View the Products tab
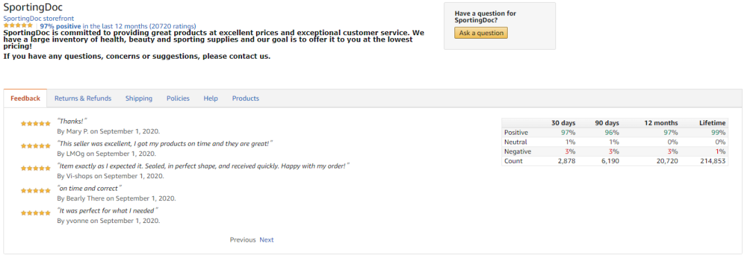Screen dimensions: 747x261 tap(246, 99)
